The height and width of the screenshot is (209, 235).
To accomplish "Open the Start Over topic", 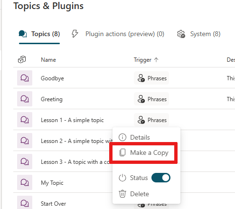I will point(54,204).
